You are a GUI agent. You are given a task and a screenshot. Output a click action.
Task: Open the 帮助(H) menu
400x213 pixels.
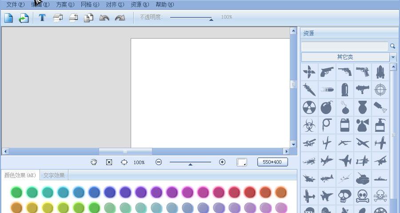[164, 5]
